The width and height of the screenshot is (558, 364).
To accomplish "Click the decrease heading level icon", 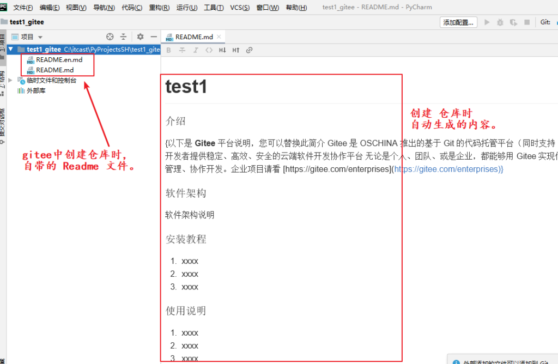I will tap(222, 50).
